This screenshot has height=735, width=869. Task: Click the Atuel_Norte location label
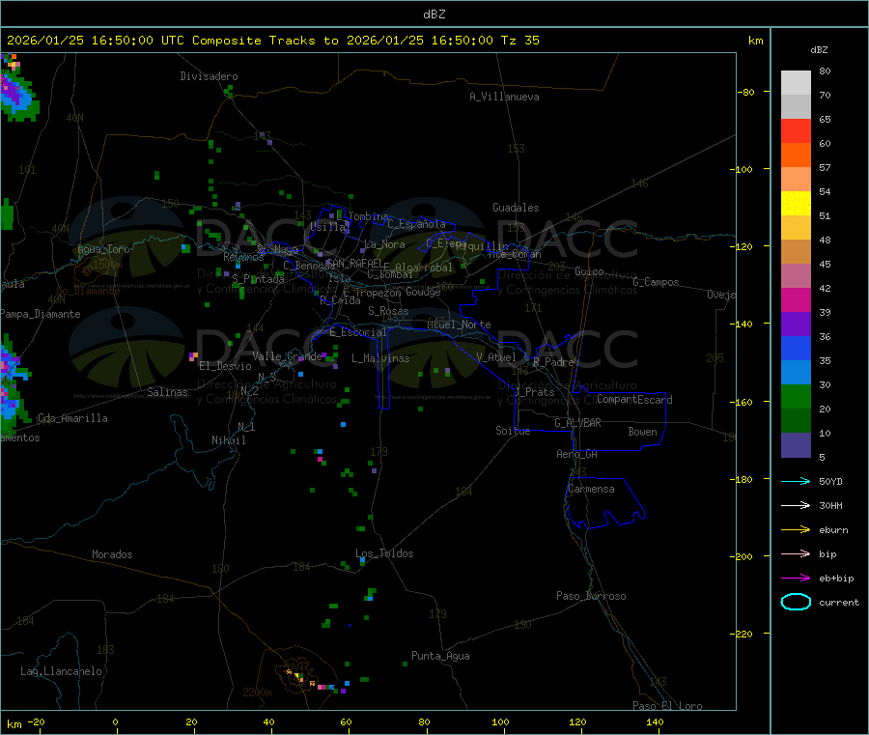(x=459, y=325)
